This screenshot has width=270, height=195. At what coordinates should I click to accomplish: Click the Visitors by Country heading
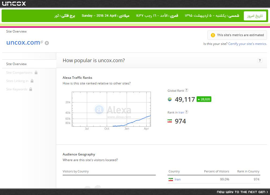click(x=76, y=171)
